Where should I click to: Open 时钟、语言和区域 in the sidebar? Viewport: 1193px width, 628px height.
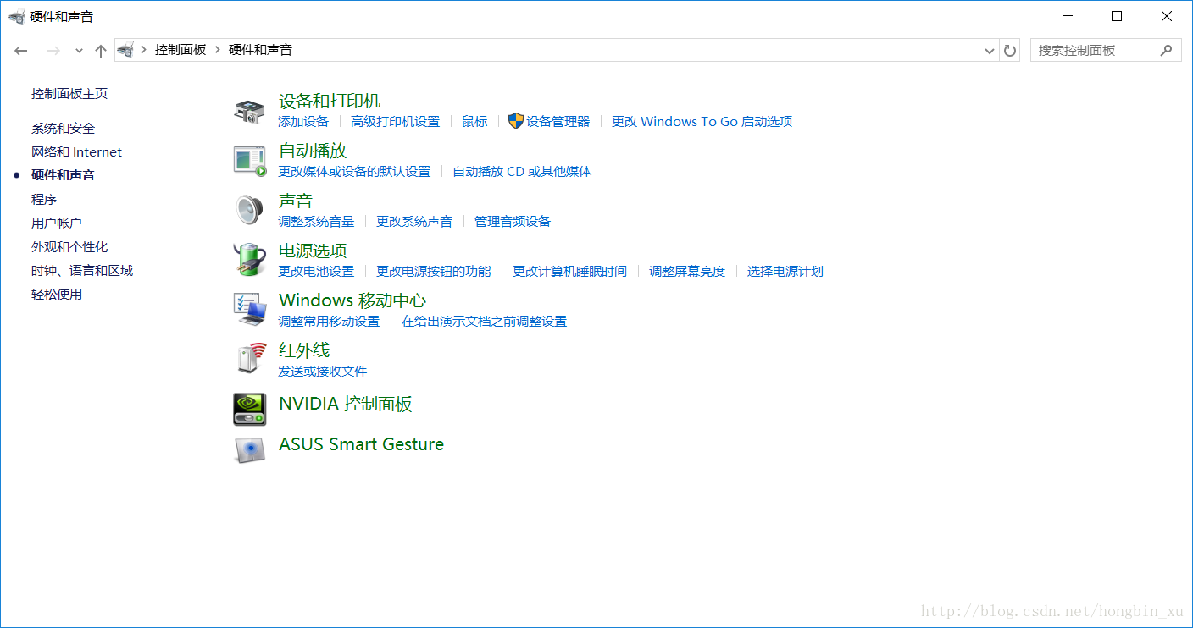[82, 271]
